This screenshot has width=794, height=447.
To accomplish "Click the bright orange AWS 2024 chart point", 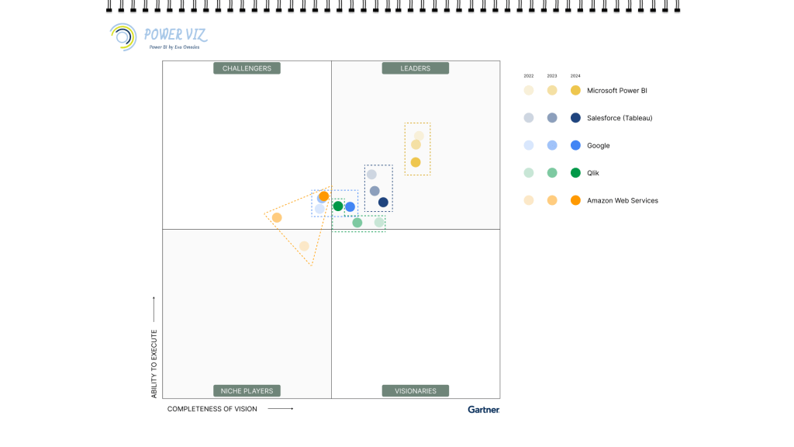I will tap(324, 196).
